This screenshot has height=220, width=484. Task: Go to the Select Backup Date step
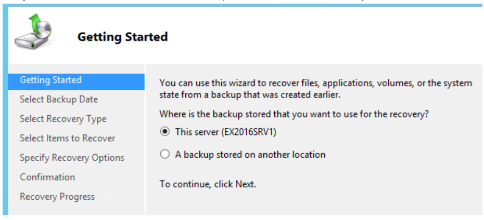(59, 100)
